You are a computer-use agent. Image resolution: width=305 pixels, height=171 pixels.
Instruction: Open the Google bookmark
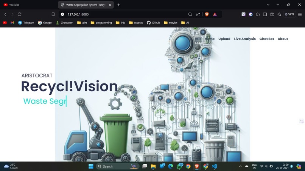coord(45,23)
